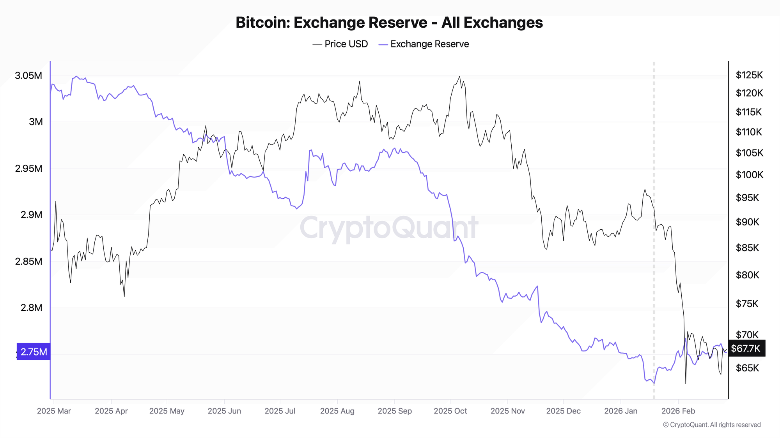Screen dimensions: 780x438
Task: Select the purple 2.75M current value tag
Action: tap(34, 352)
